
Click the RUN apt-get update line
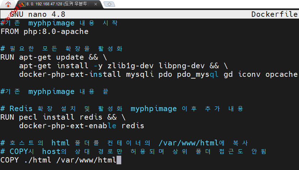coord(54,57)
